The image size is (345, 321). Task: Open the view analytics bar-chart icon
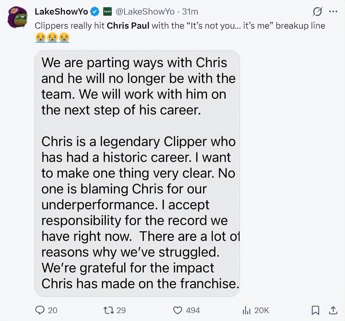(246, 310)
